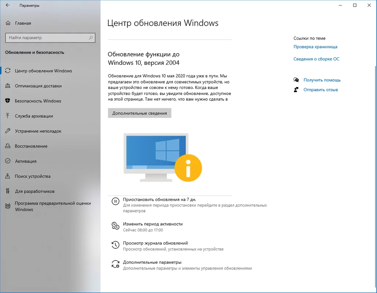
Task: Click the Дополнительные сведения button
Action: pos(139,113)
